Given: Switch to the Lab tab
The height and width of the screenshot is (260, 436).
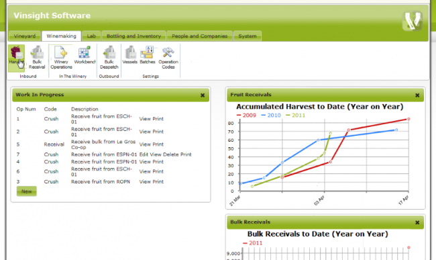Looking at the screenshot, I should pyautogui.click(x=91, y=36).
